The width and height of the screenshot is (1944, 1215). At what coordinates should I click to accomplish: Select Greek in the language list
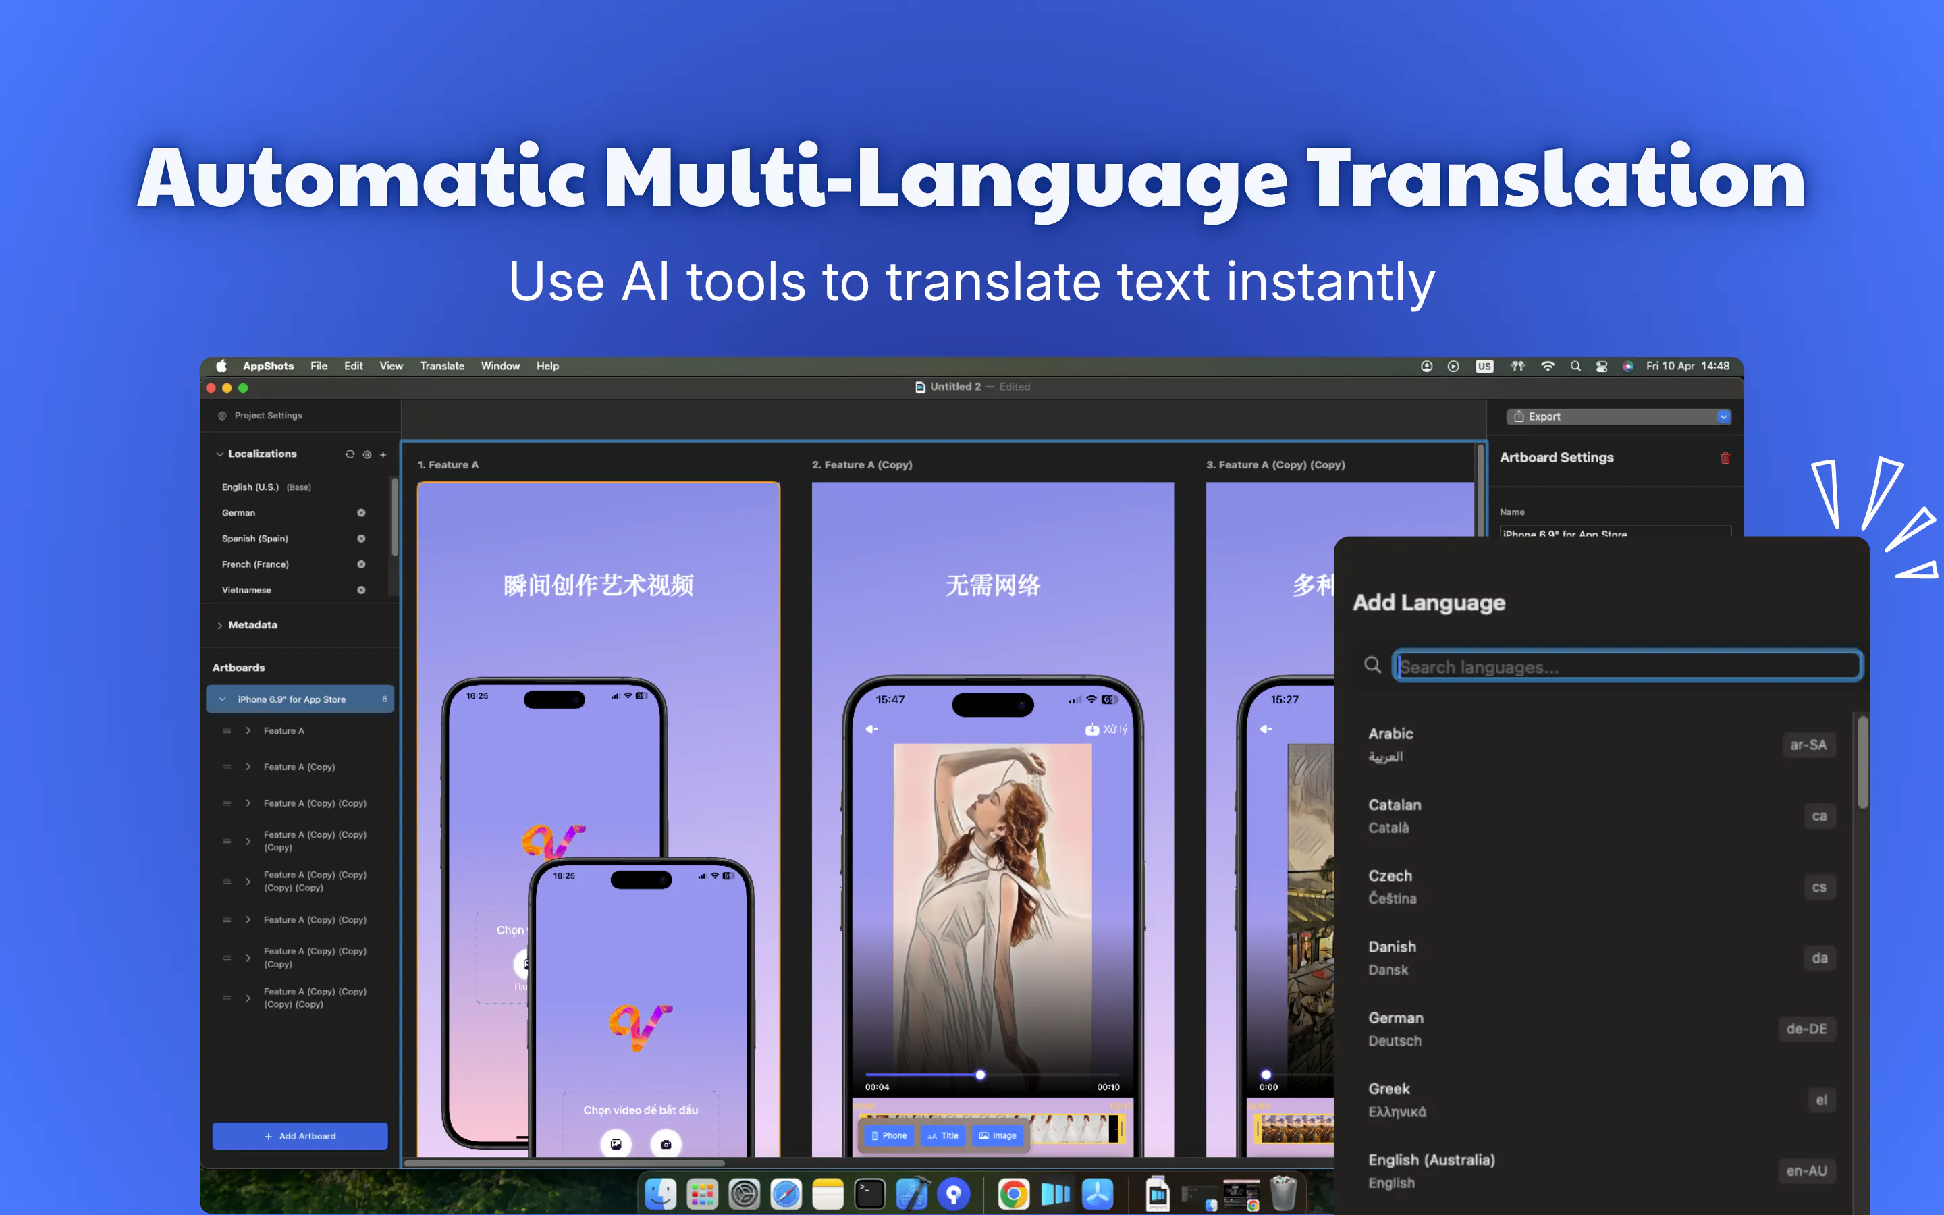point(1602,1100)
